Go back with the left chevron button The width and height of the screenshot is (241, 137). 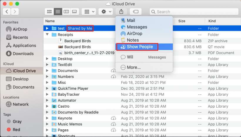pyautogui.click(x=7, y=12)
